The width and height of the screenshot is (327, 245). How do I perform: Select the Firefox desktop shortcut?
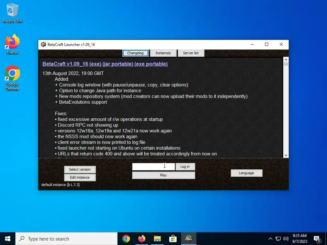[12, 44]
